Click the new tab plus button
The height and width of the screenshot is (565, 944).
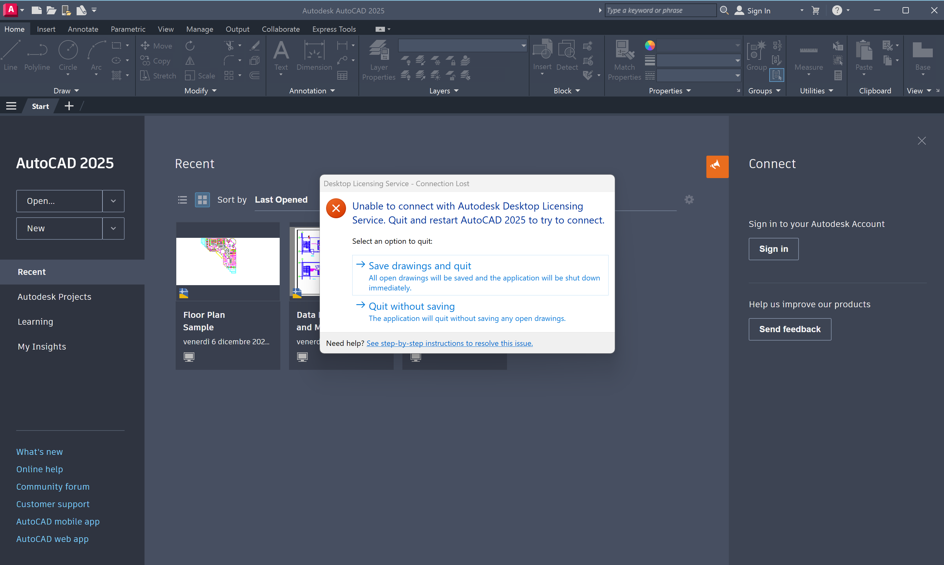click(69, 106)
